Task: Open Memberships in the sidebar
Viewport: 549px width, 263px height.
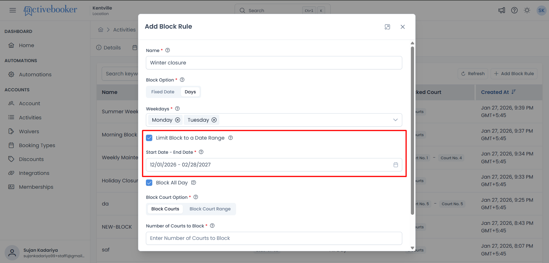Action: (x=36, y=187)
